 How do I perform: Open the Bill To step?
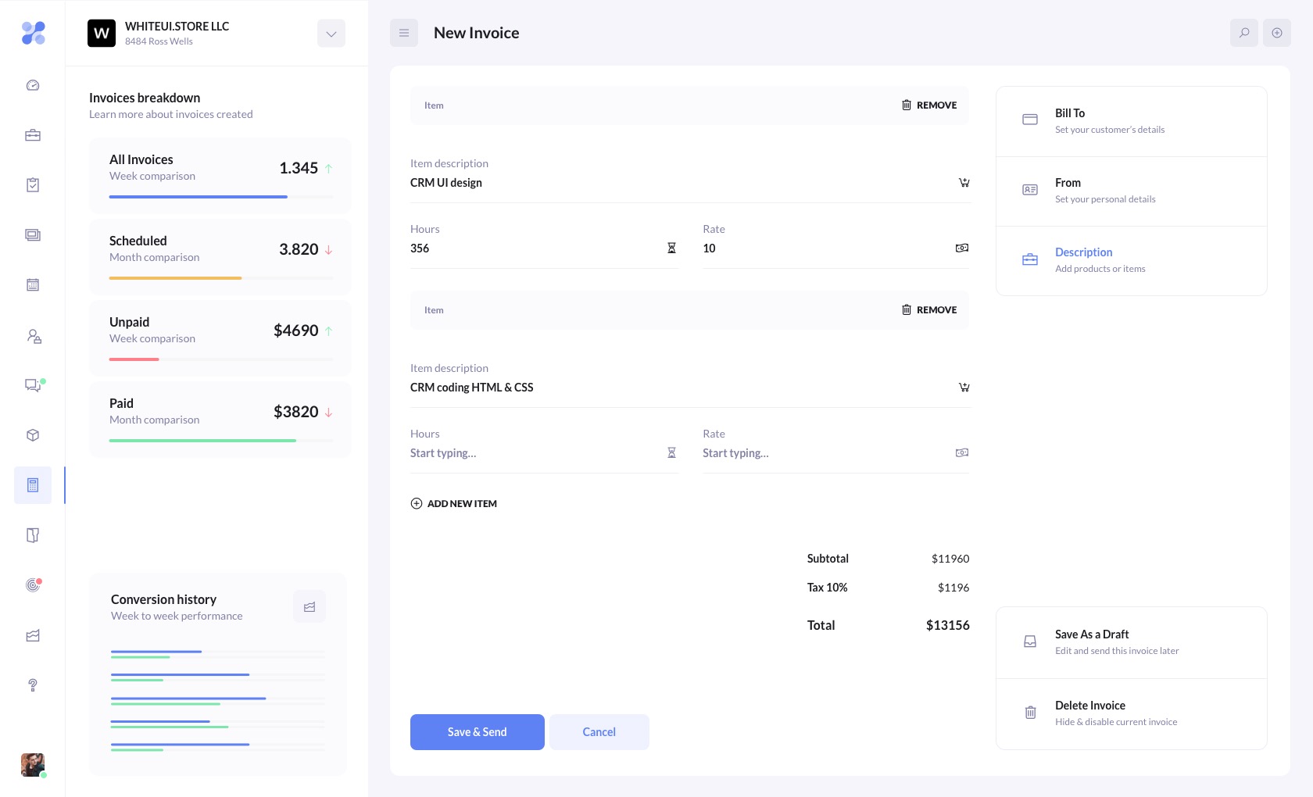pyautogui.click(x=1132, y=121)
